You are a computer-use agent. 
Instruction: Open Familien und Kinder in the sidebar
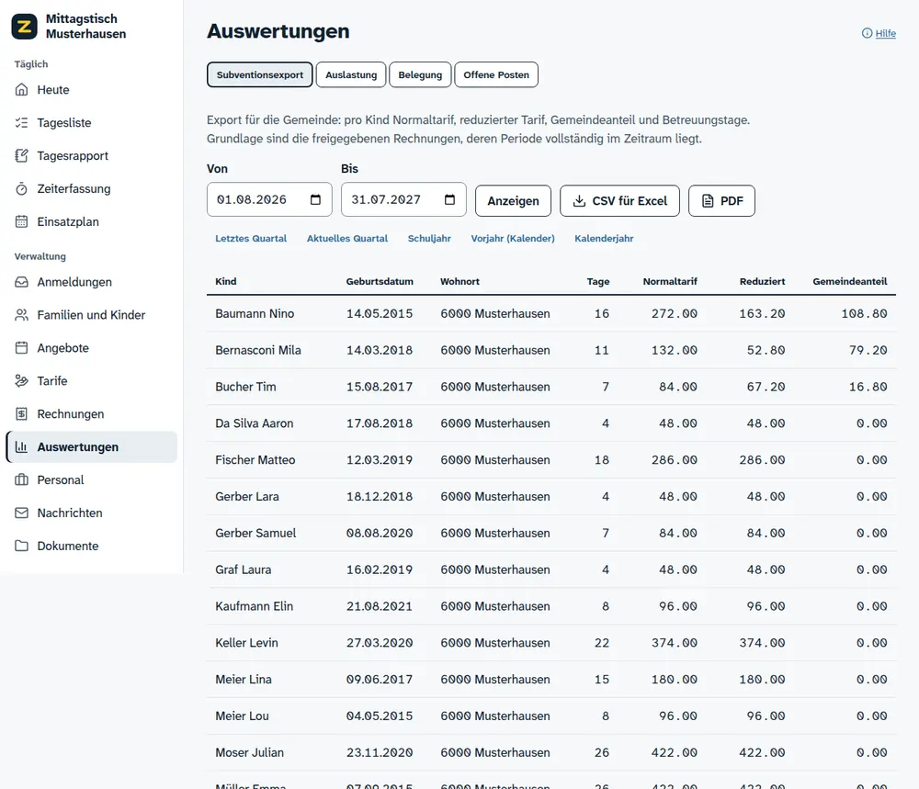point(91,315)
